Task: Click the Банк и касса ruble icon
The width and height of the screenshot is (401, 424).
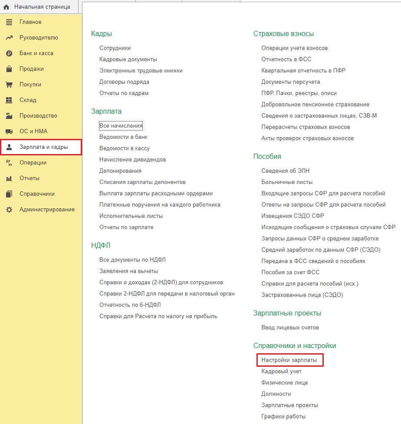Action: pos(9,53)
